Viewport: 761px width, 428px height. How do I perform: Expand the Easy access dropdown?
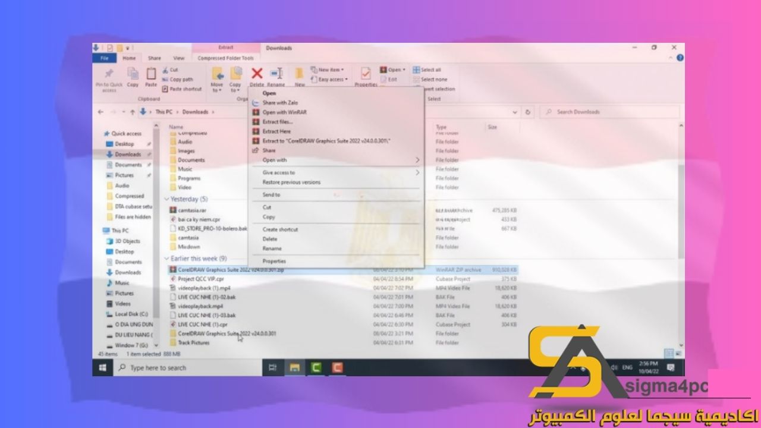329,79
